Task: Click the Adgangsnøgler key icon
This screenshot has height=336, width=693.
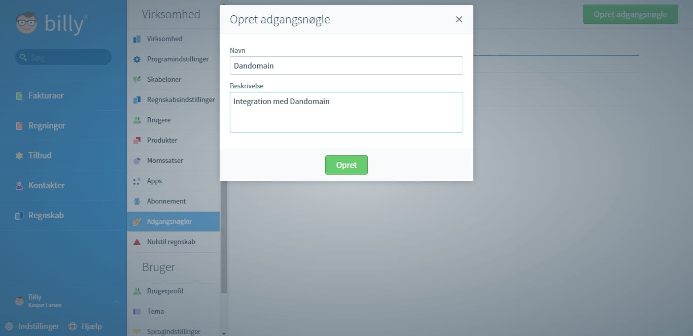Action: pos(137,222)
